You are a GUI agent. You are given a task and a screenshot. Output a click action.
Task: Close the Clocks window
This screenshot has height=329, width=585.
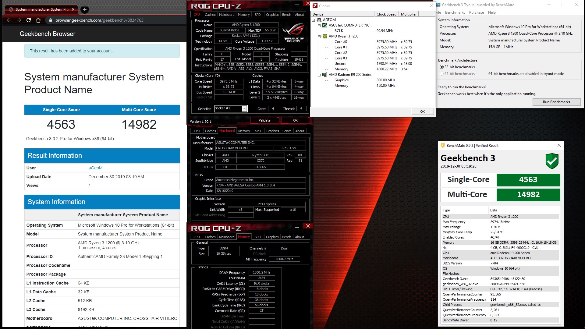(x=431, y=6)
